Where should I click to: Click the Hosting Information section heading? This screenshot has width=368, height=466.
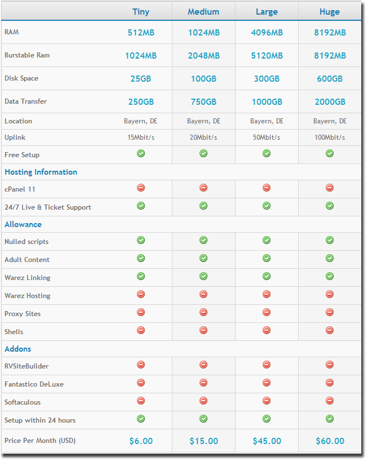tap(41, 172)
